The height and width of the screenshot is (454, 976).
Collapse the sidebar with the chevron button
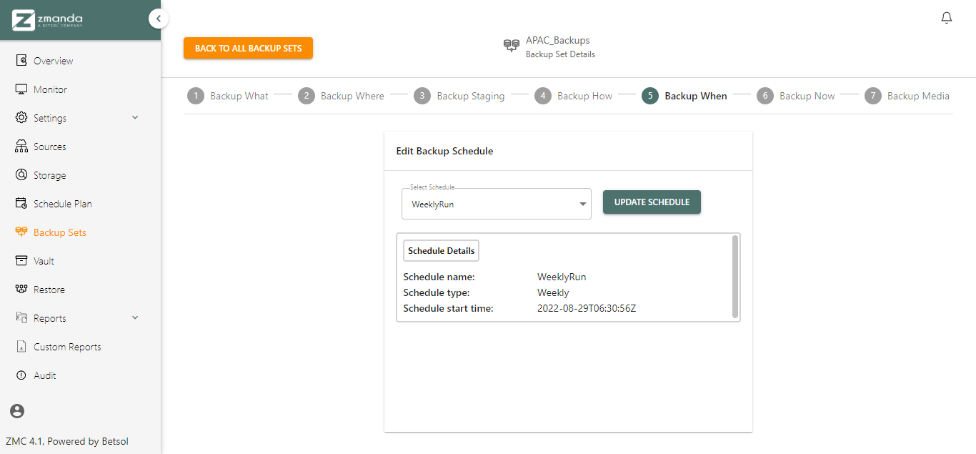[159, 19]
